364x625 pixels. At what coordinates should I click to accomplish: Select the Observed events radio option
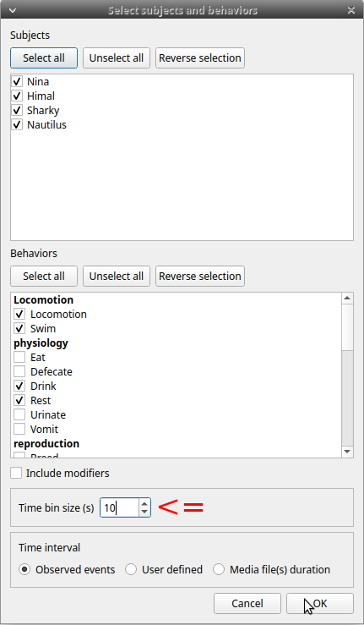(24, 569)
